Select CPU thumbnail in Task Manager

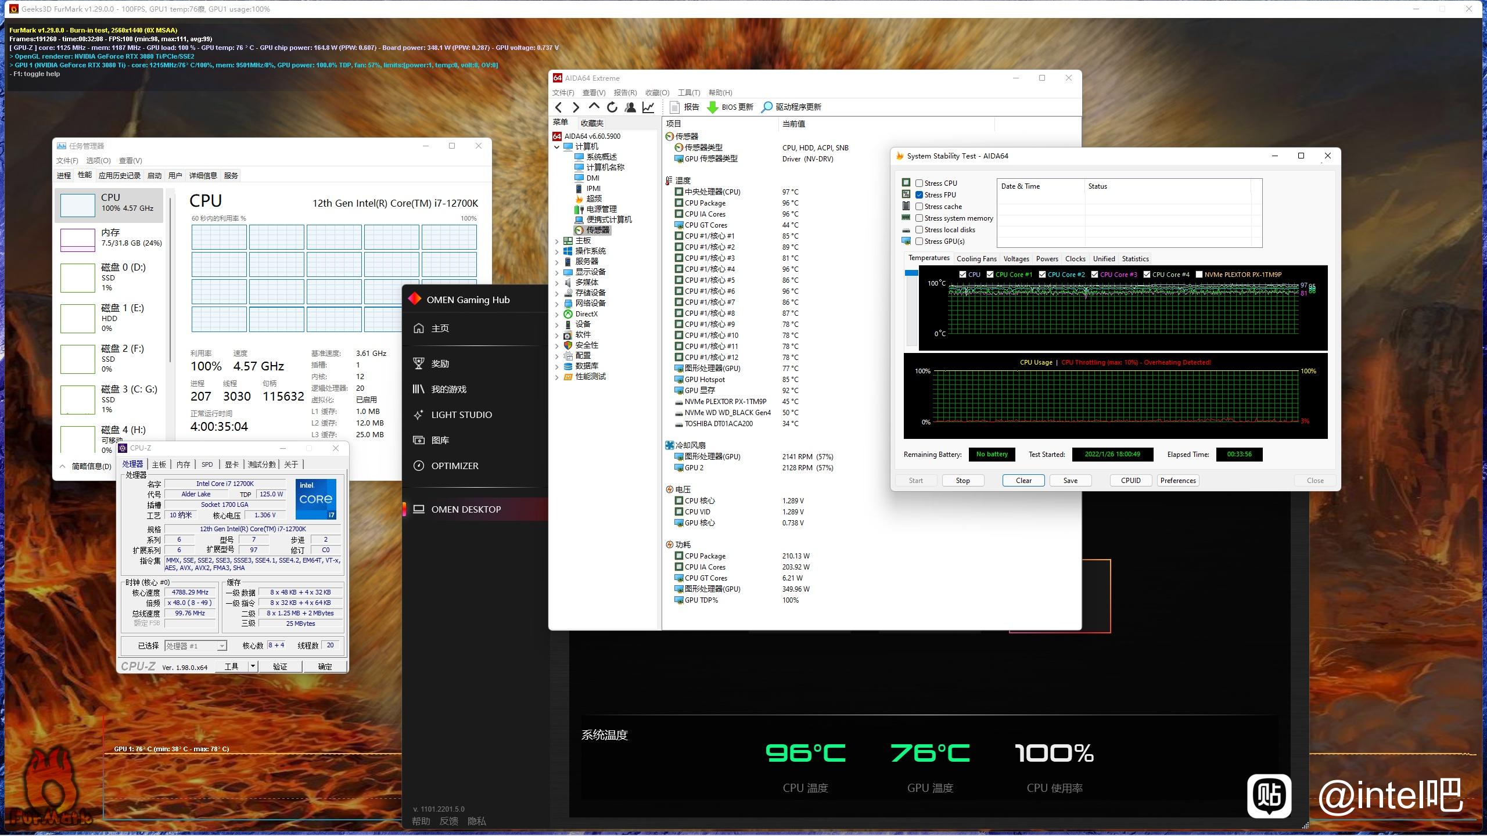(x=78, y=205)
